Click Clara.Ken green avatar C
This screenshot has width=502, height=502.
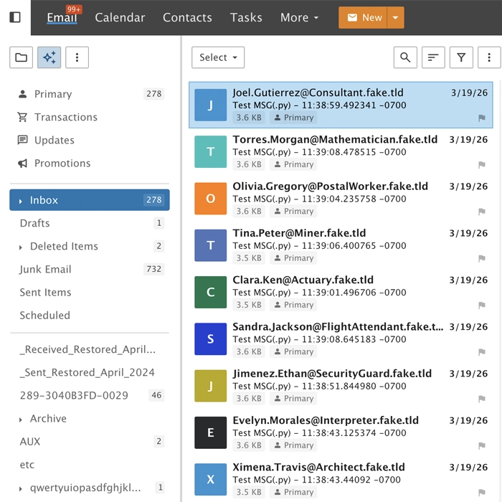click(210, 292)
